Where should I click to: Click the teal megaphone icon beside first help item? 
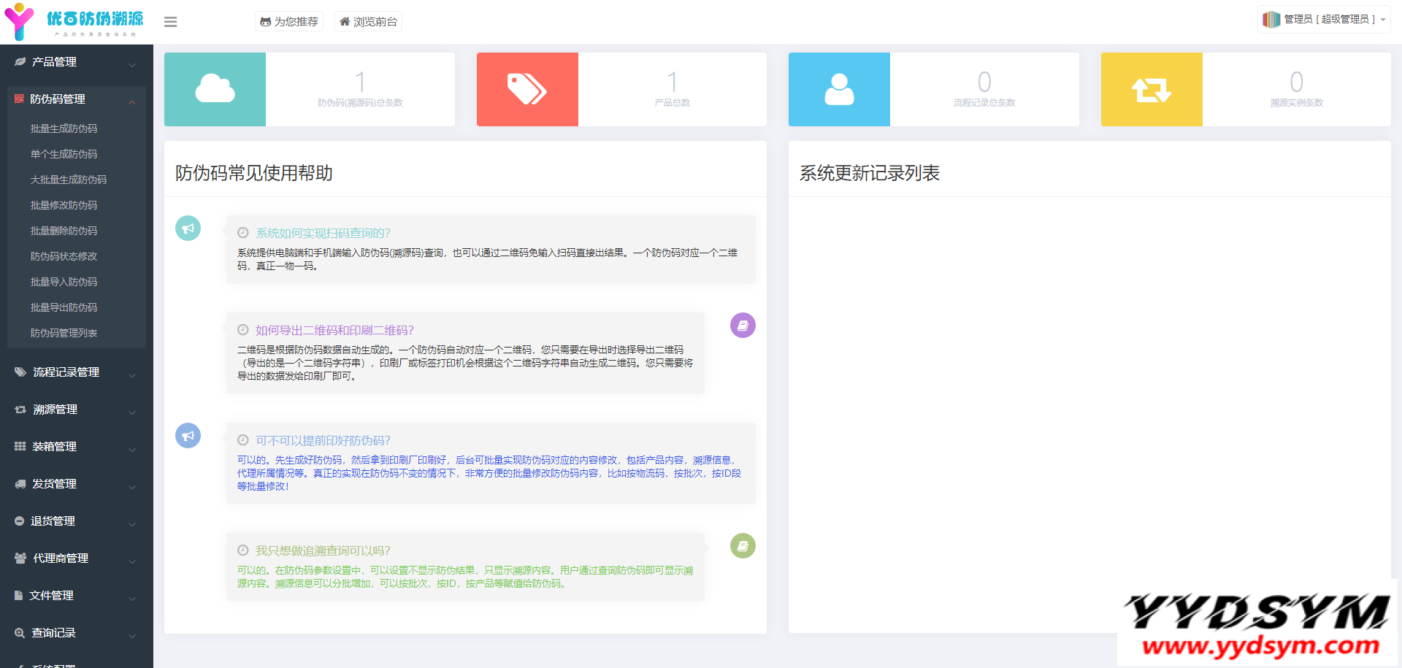(188, 229)
